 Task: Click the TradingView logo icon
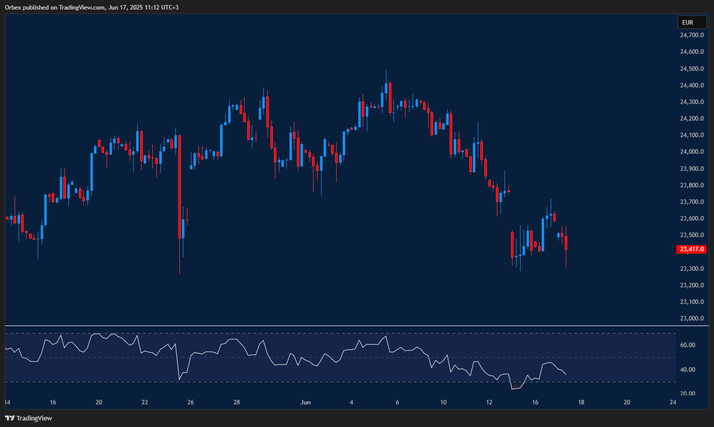pyautogui.click(x=9, y=417)
